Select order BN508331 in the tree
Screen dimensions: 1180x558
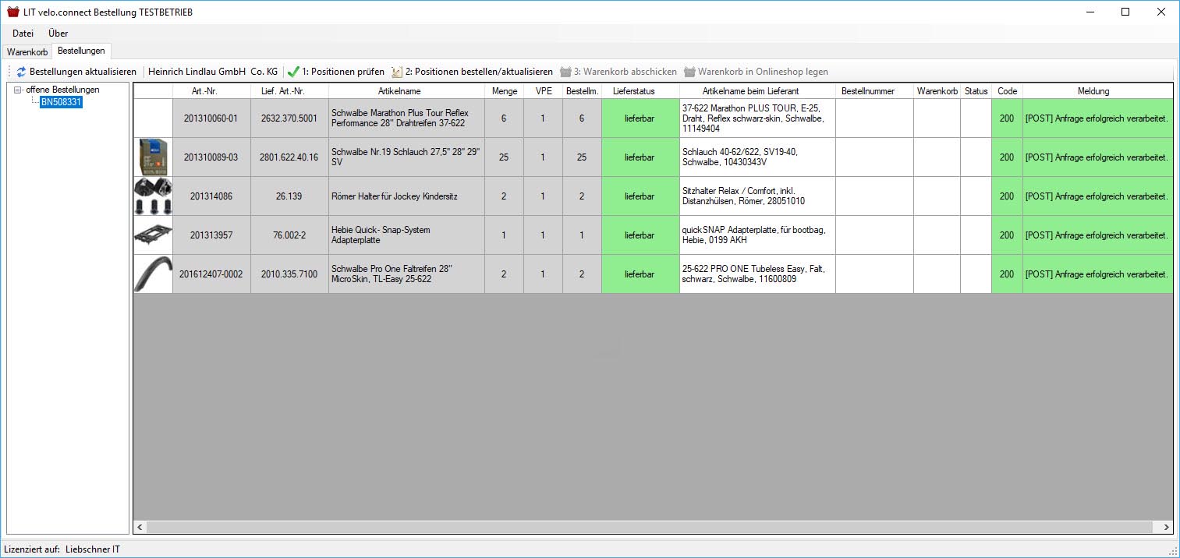[61, 101]
